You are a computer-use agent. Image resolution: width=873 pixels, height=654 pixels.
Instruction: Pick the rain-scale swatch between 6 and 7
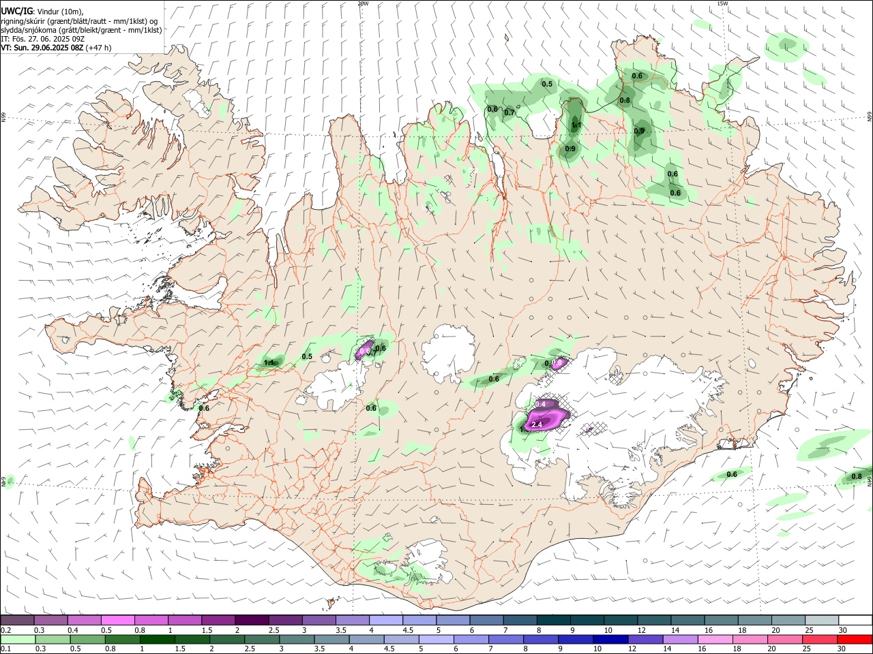coord(471,640)
